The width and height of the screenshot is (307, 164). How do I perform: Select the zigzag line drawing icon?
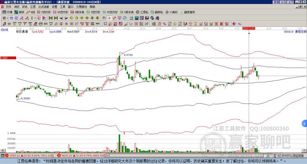[x=131, y=24]
